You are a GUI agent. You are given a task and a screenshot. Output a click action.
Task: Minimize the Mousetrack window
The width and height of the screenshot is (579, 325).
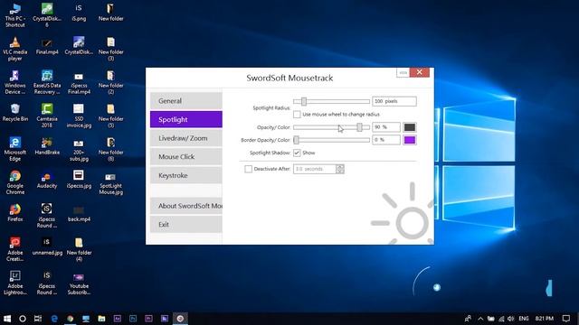coord(403,72)
